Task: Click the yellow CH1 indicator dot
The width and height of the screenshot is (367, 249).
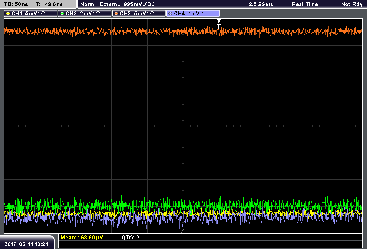Action: (8, 14)
